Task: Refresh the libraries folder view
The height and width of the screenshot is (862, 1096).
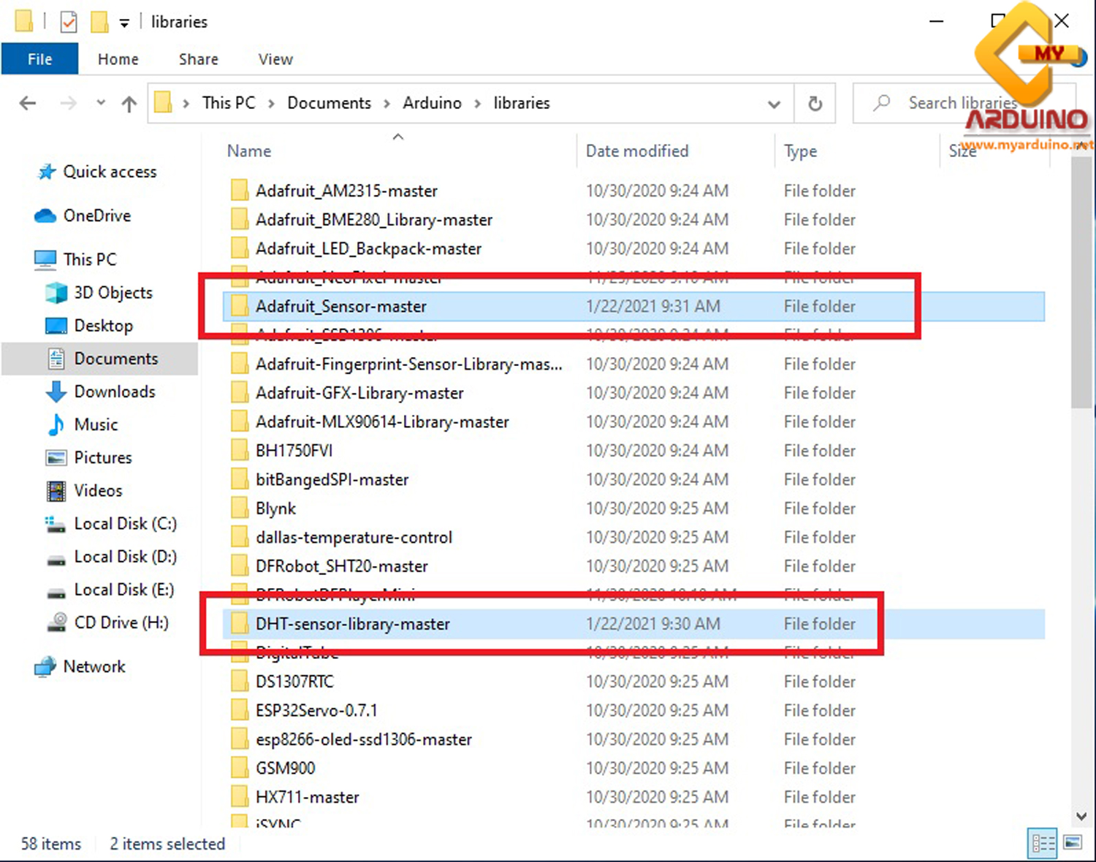Action: click(x=814, y=103)
